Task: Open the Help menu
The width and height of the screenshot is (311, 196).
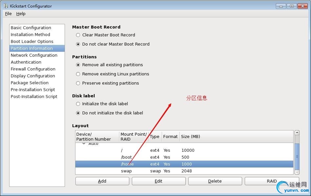Action: click(21, 14)
